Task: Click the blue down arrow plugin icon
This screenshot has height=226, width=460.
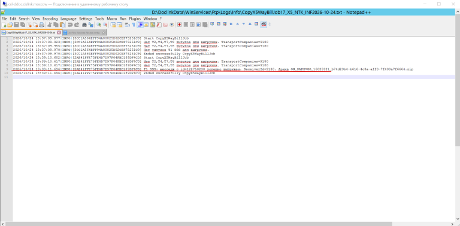Action: (244, 24)
